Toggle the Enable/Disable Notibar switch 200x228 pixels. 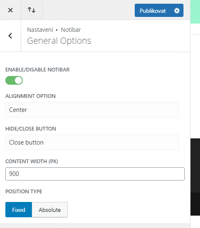coord(14,80)
